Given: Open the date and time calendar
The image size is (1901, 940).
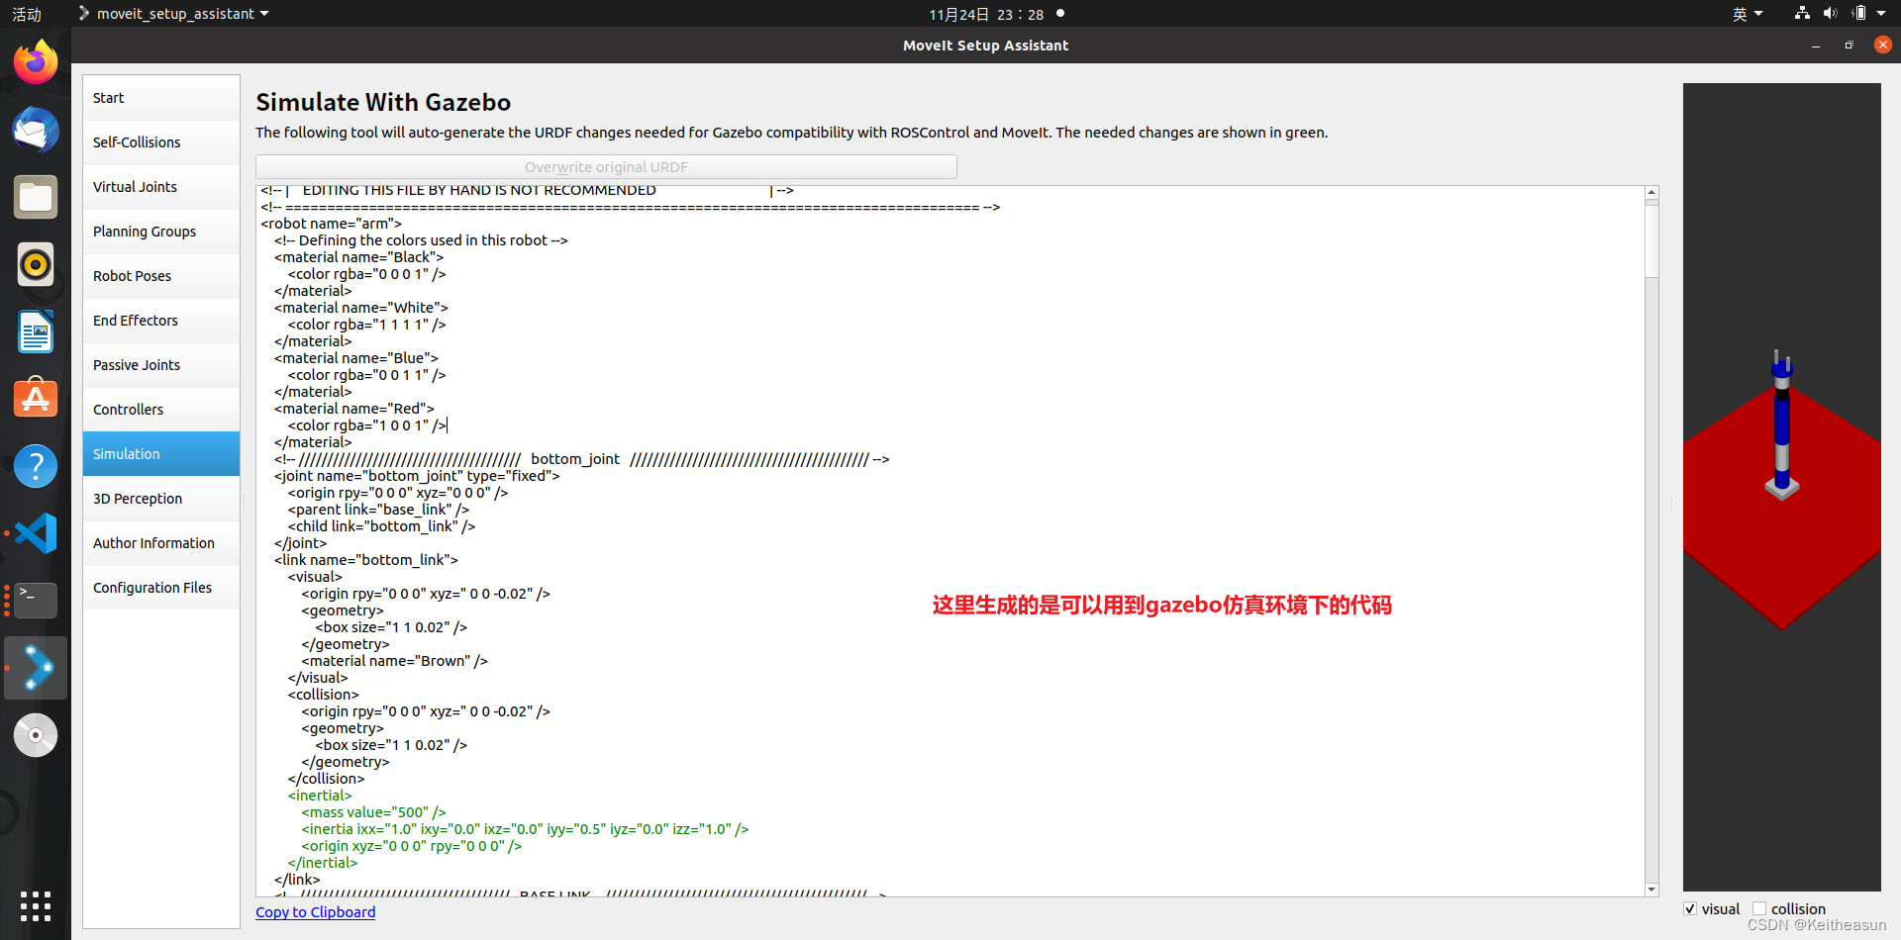Looking at the screenshot, I should click(986, 14).
